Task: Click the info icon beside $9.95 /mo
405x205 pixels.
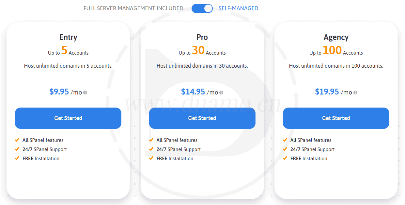Action: coord(85,93)
